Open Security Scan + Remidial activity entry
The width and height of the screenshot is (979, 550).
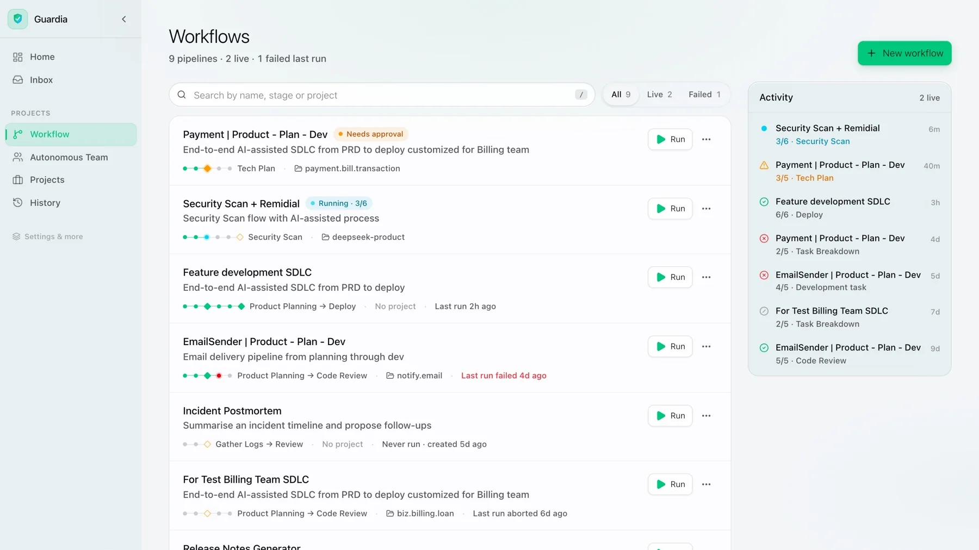(850, 135)
